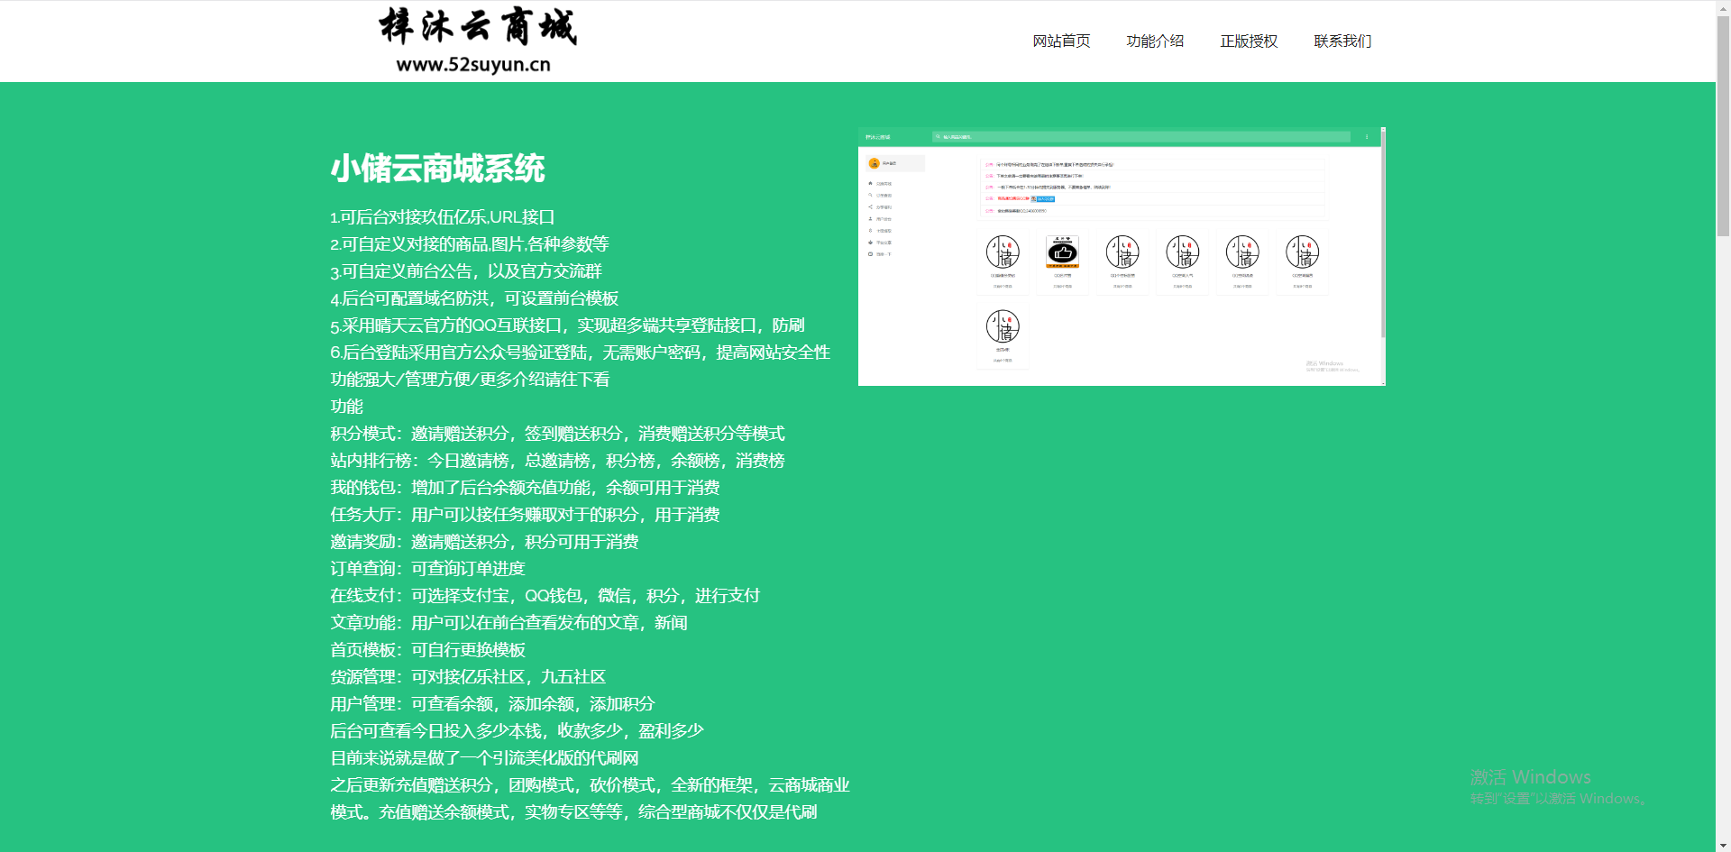This screenshot has width=1731, height=852.
Task: Open the 功能介绍 nav link
Action: pyautogui.click(x=1155, y=41)
